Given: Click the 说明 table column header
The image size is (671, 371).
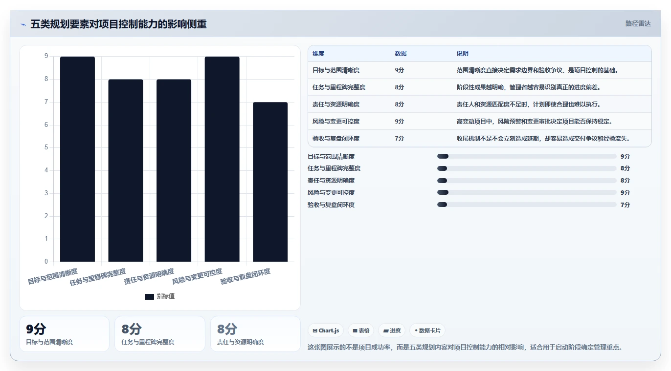Looking at the screenshot, I should (x=463, y=54).
